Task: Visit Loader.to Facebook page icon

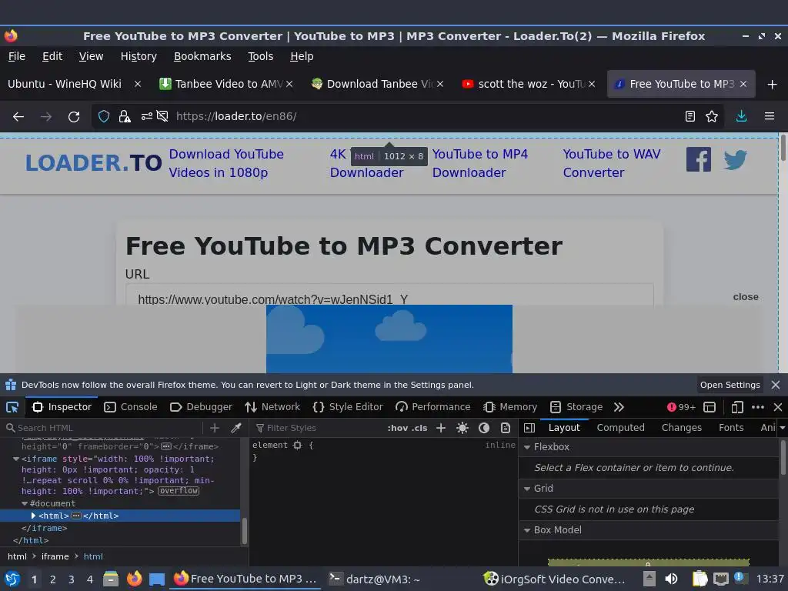Action: point(699,160)
